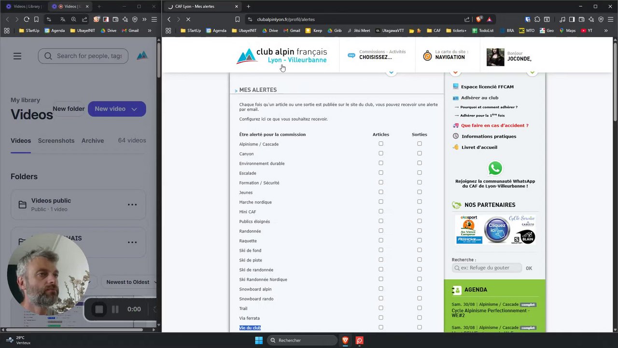Toggle the sidebar panel icon in right browser
The height and width of the screenshot is (348, 618).
(572, 19)
